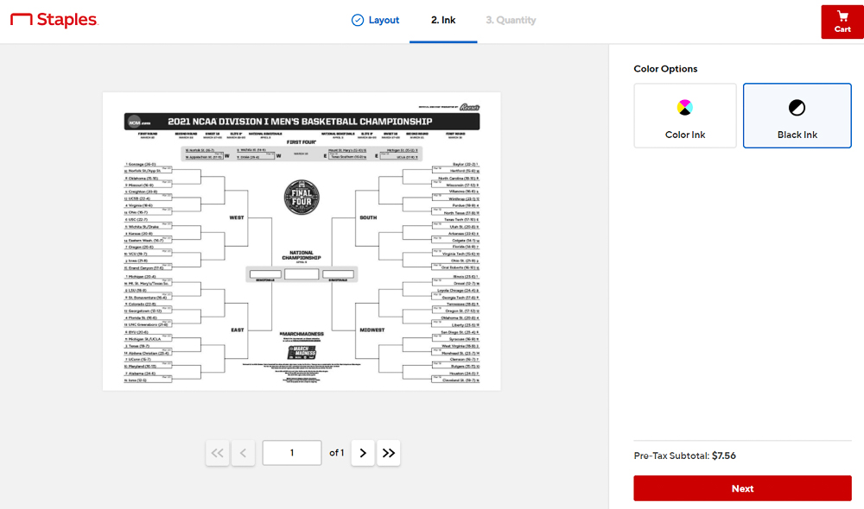Image resolution: width=864 pixels, height=509 pixels.
Task: Click the Pre-Tax Subtotal amount
Action: [723, 456]
